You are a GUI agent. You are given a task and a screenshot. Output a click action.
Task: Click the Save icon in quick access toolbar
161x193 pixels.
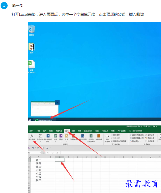(x=29, y=148)
